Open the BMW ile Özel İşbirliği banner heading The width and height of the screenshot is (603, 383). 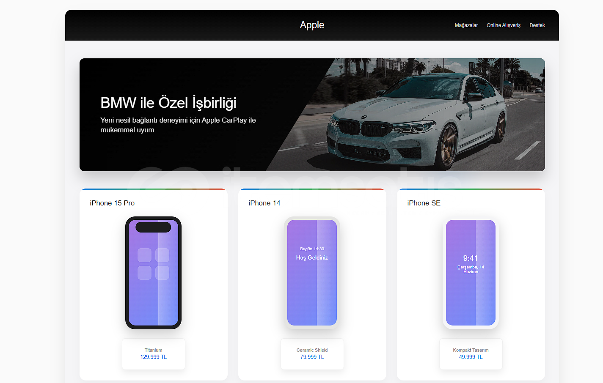point(168,103)
